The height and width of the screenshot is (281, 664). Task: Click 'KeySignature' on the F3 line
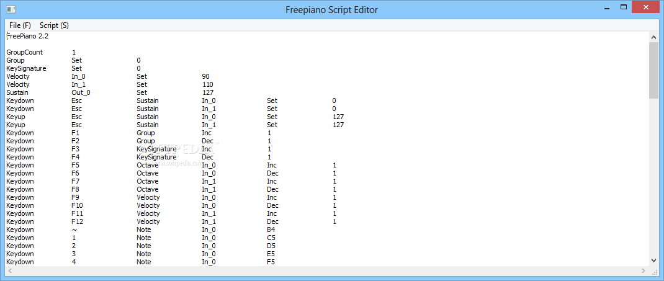(x=156, y=149)
